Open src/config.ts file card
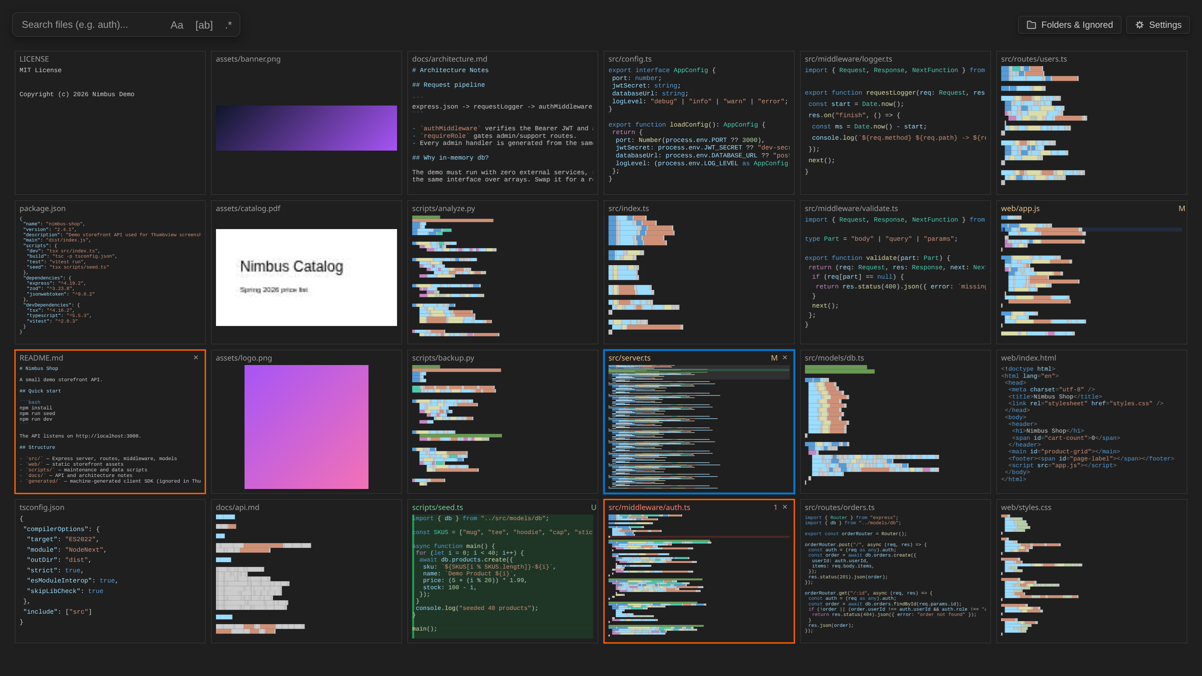Screen dimensions: 1202x676 point(699,123)
